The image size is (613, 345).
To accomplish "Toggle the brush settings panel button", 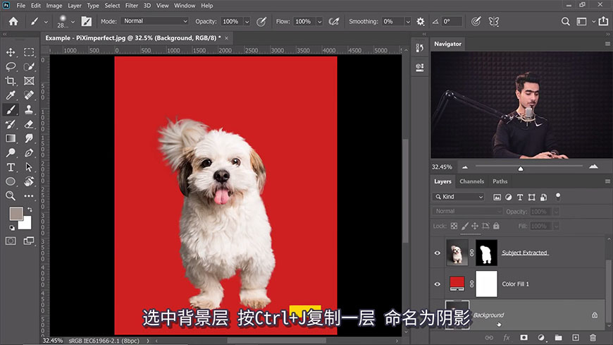I will pos(87,22).
